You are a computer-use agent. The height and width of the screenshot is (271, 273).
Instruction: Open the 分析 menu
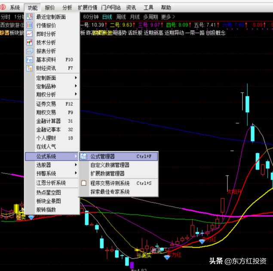tap(67, 8)
